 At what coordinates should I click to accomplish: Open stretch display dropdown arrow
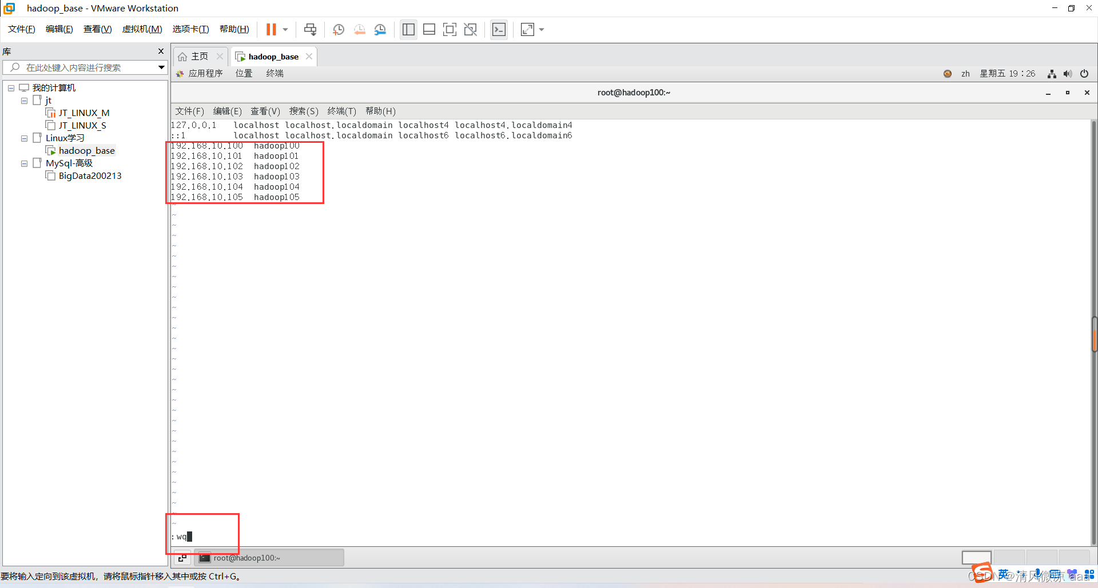coord(542,29)
